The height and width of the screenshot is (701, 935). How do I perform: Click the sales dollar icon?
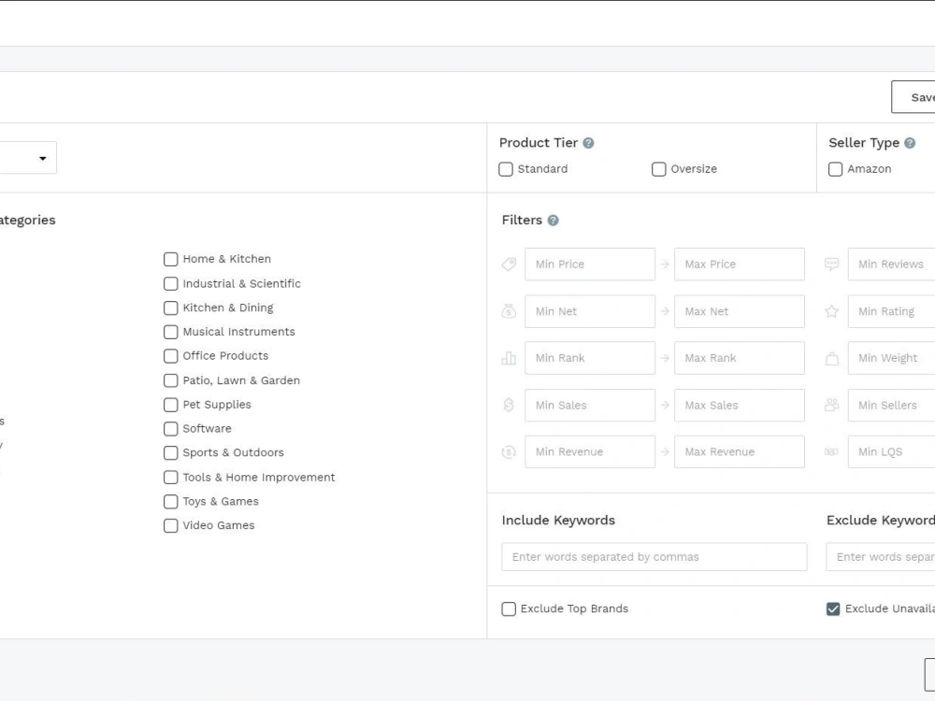click(x=509, y=406)
